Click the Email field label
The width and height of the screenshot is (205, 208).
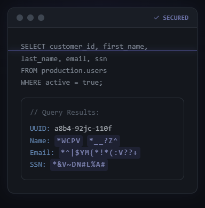42,153
